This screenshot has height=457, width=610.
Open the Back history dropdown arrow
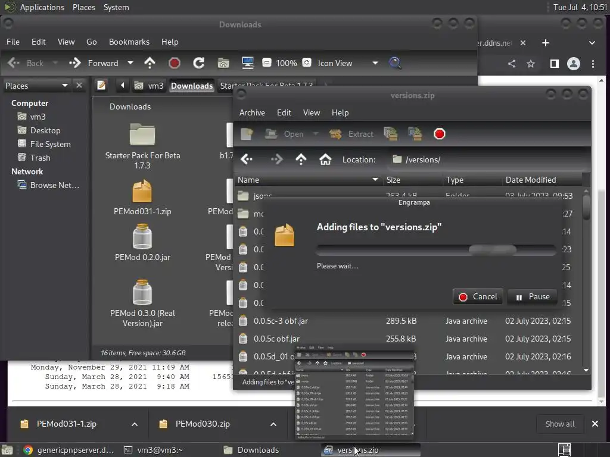(55, 63)
